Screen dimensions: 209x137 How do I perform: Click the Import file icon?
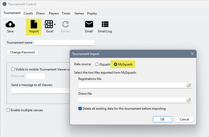click(34, 24)
